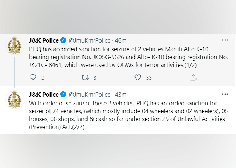Open J&K Police name on the 46m tweet
The width and height of the screenshot is (236, 168).
[x=44, y=40]
